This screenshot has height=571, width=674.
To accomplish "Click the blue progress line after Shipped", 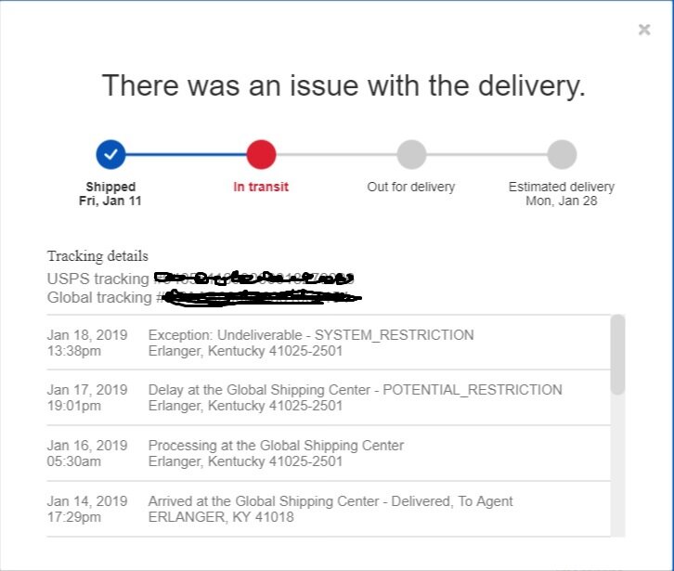I will pos(186,154).
